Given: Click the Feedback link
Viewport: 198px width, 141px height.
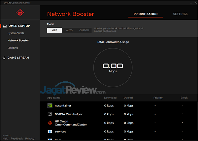Looking at the screenshot, I should coord(17,139).
